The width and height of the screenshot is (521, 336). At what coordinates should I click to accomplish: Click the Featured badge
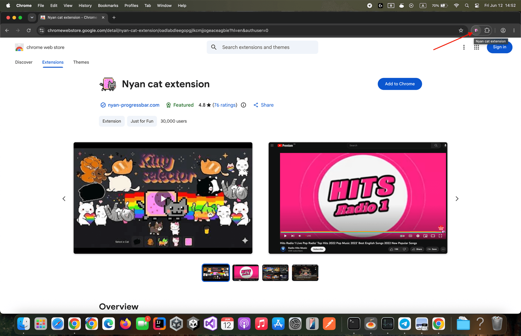tap(180, 105)
